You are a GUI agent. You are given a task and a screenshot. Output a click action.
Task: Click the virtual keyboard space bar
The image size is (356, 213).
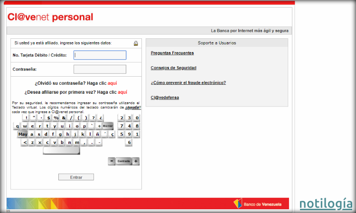(62, 151)
